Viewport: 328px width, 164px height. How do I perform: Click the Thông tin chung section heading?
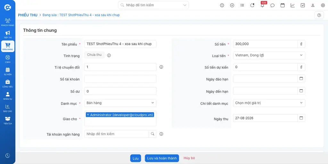pos(40,30)
